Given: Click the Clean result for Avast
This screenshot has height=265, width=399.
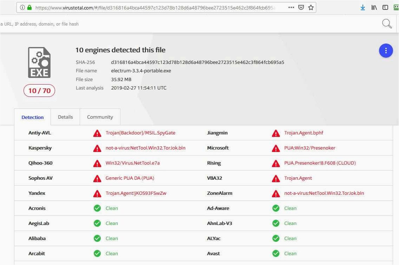Looking at the screenshot, I should (x=290, y=253).
